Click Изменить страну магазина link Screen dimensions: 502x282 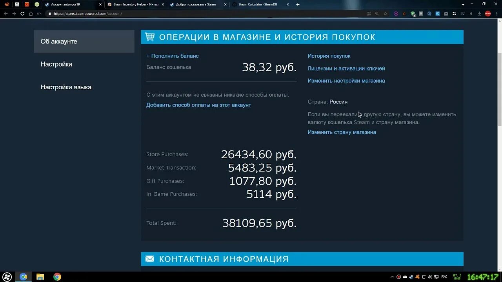click(342, 132)
